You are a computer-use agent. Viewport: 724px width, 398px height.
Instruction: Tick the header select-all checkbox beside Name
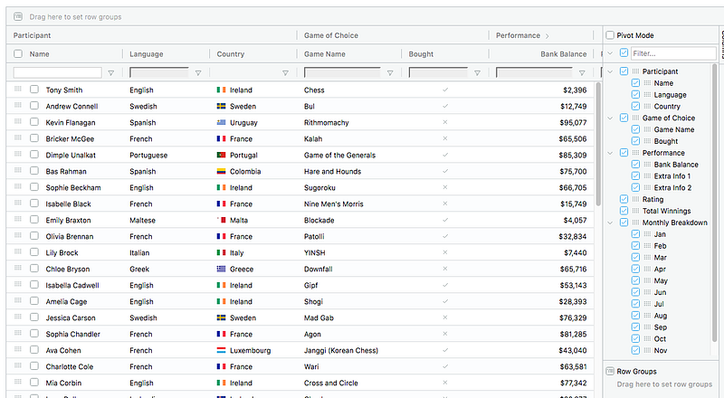point(18,54)
